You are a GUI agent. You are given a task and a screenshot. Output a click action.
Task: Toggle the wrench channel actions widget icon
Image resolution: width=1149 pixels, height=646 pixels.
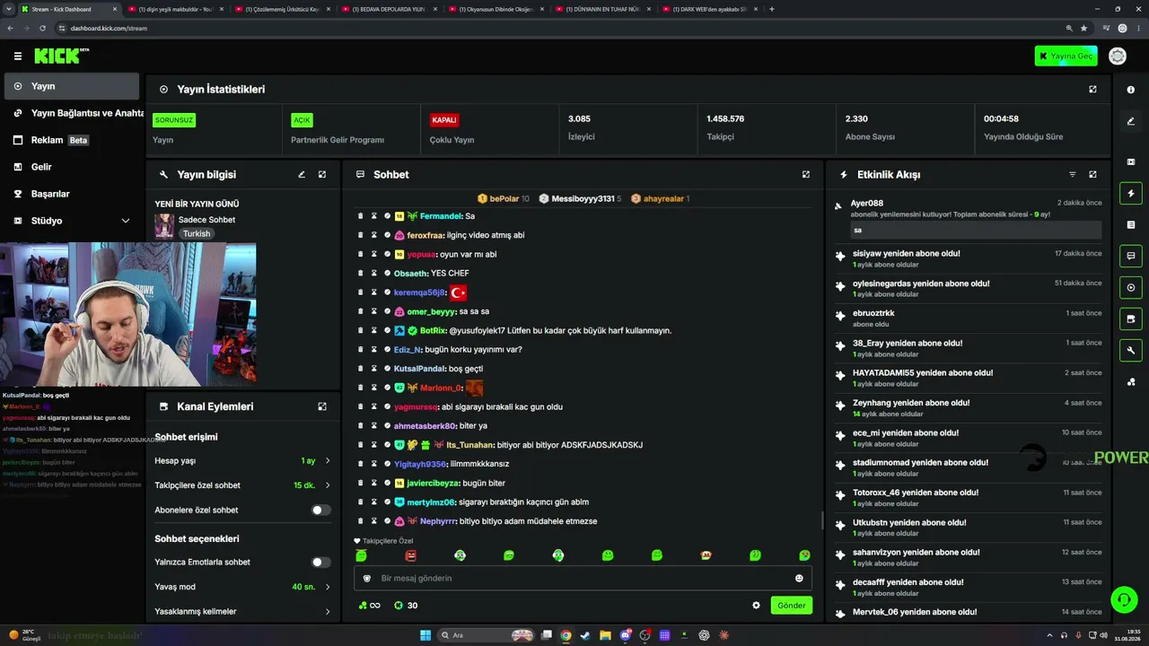(x=1131, y=350)
